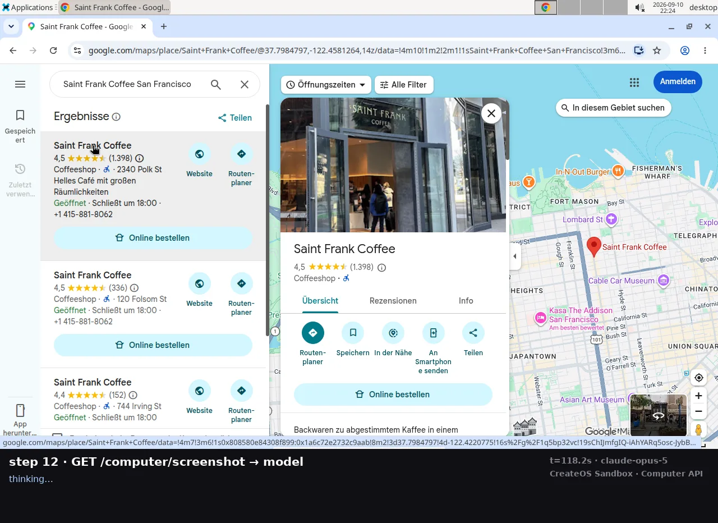Viewport: 718px width, 523px height.
Task: Open the Chrome profile icon
Action: click(685, 51)
